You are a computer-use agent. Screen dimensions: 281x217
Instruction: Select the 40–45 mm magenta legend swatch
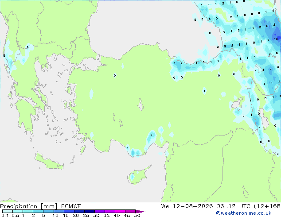click(x=120, y=211)
